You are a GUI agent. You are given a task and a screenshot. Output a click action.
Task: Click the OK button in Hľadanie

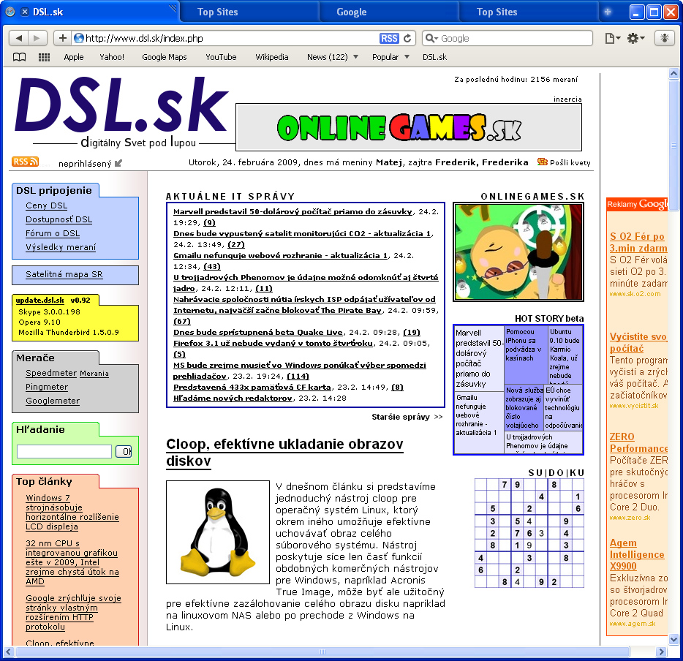pyautogui.click(x=124, y=452)
